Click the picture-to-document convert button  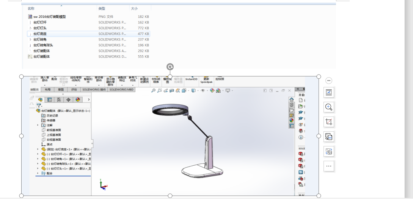coord(329,137)
